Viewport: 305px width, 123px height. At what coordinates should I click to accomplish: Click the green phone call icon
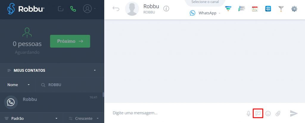coord(73,9)
